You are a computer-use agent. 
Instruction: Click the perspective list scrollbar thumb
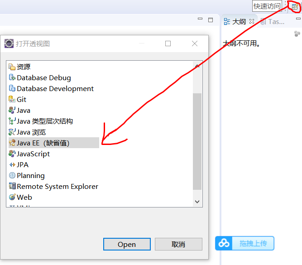click(x=197, y=142)
